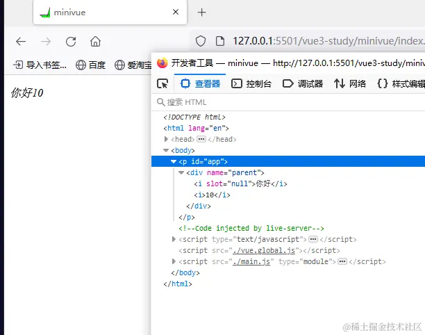Collapse the body element node
The image size is (425, 335).
pos(166,150)
